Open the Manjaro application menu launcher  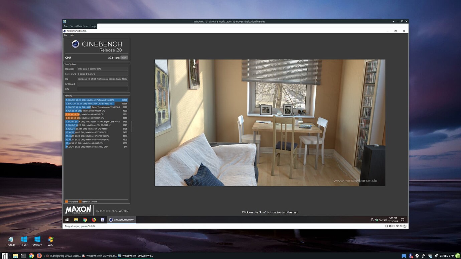5,256
